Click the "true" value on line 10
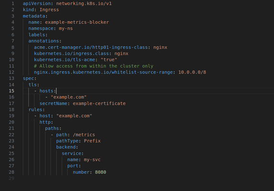Screen dimensions: 274x191 109,60
